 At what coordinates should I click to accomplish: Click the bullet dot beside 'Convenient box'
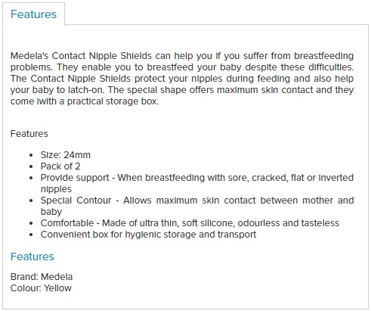31,235
